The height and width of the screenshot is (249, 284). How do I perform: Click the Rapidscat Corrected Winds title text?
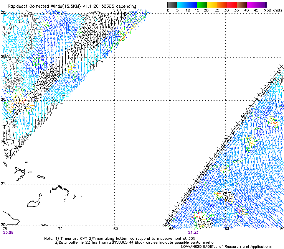point(72,7)
